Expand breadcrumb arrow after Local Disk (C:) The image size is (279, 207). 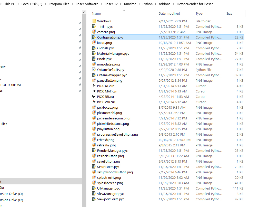coord(46,4)
